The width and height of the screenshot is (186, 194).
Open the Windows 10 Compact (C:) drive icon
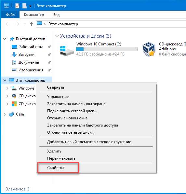67,51
